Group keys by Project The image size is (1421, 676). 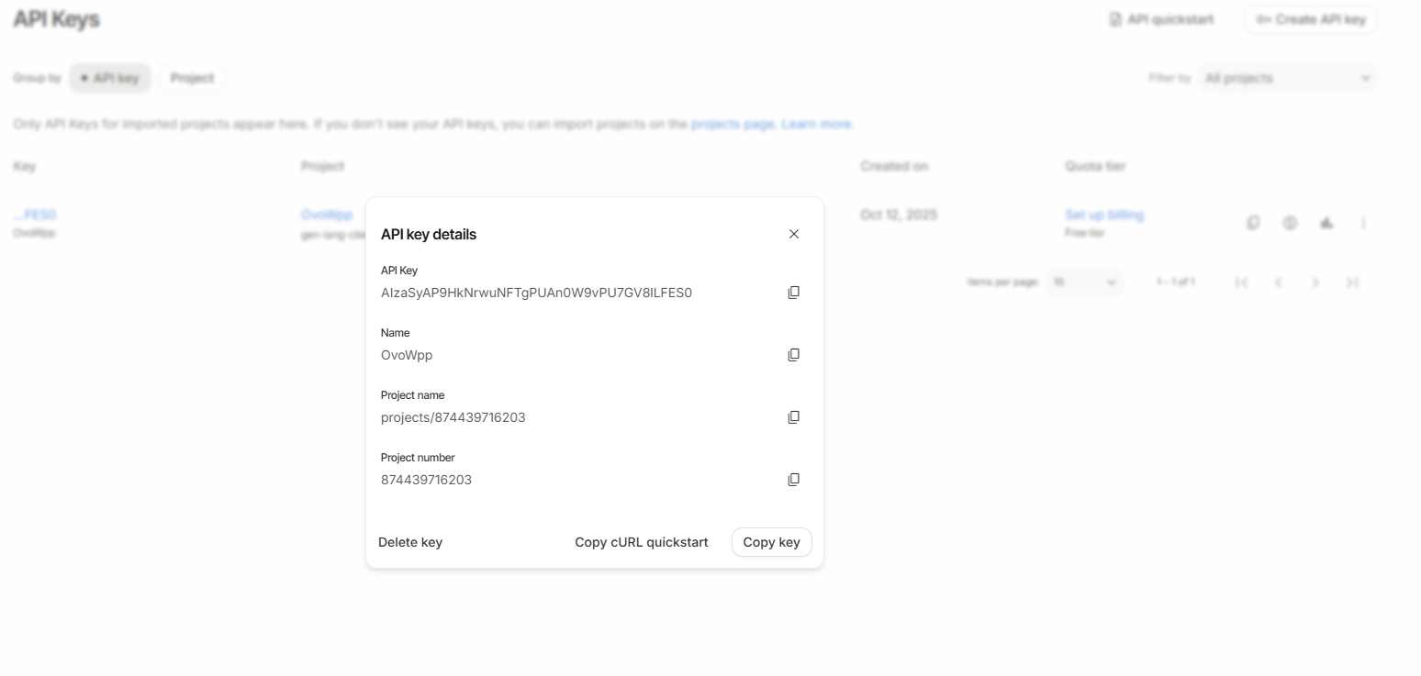click(x=192, y=78)
